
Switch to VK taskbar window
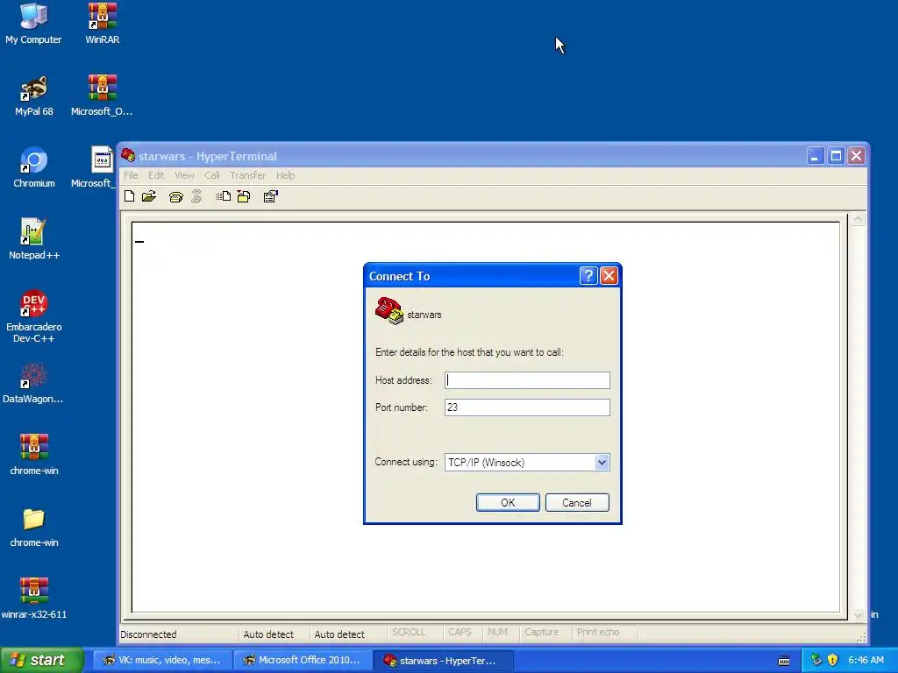tap(162, 660)
